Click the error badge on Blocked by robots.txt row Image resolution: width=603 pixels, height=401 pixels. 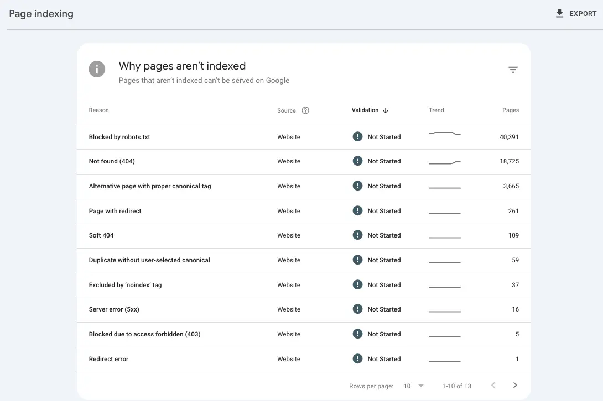pyautogui.click(x=357, y=136)
